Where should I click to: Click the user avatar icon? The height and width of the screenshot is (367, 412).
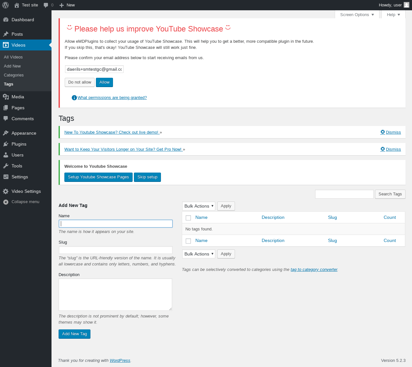click(x=407, y=5)
